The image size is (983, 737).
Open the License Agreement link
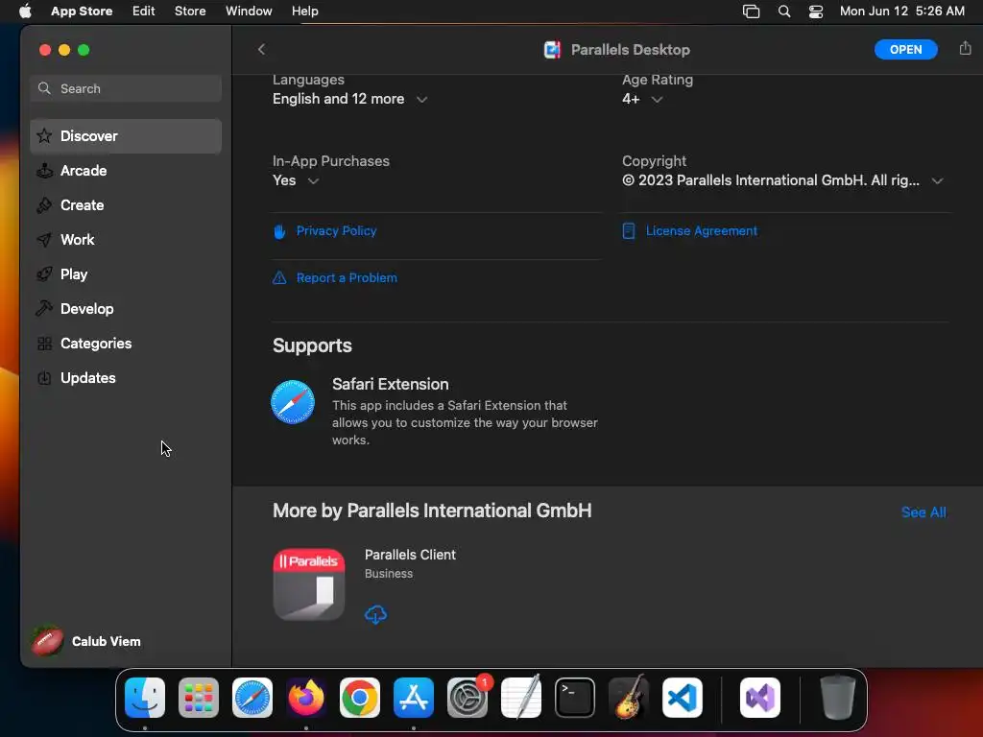[x=702, y=230]
